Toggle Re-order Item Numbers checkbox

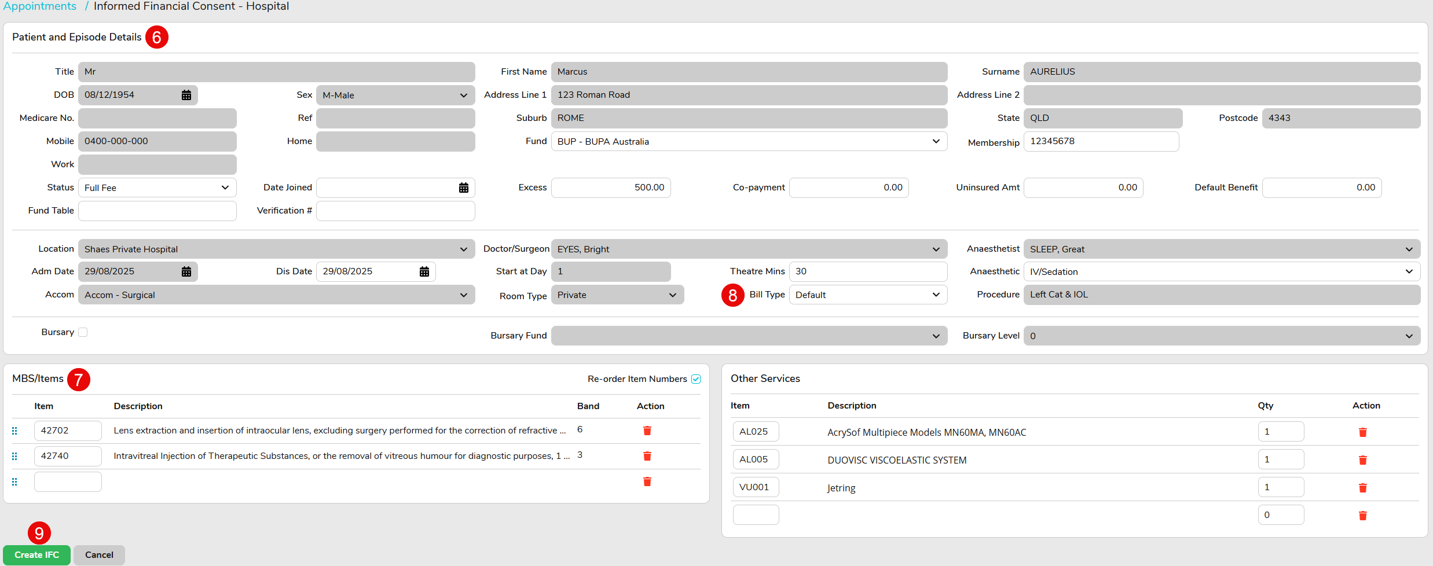pyautogui.click(x=696, y=379)
